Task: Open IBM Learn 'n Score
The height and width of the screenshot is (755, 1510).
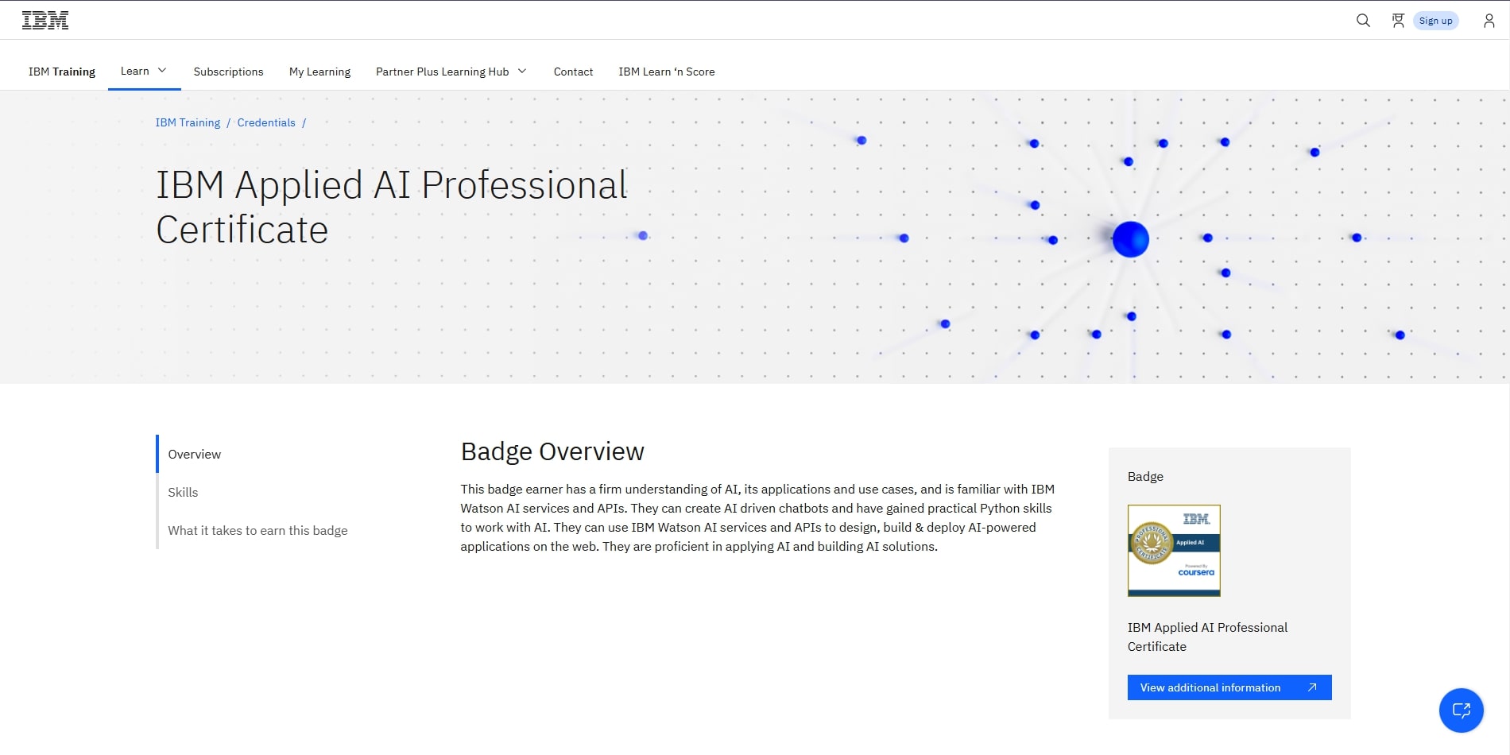Action: coord(667,72)
